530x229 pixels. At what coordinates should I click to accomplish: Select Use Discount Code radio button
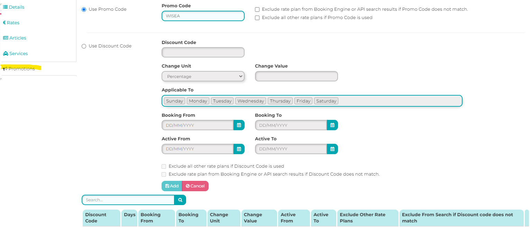point(84,46)
